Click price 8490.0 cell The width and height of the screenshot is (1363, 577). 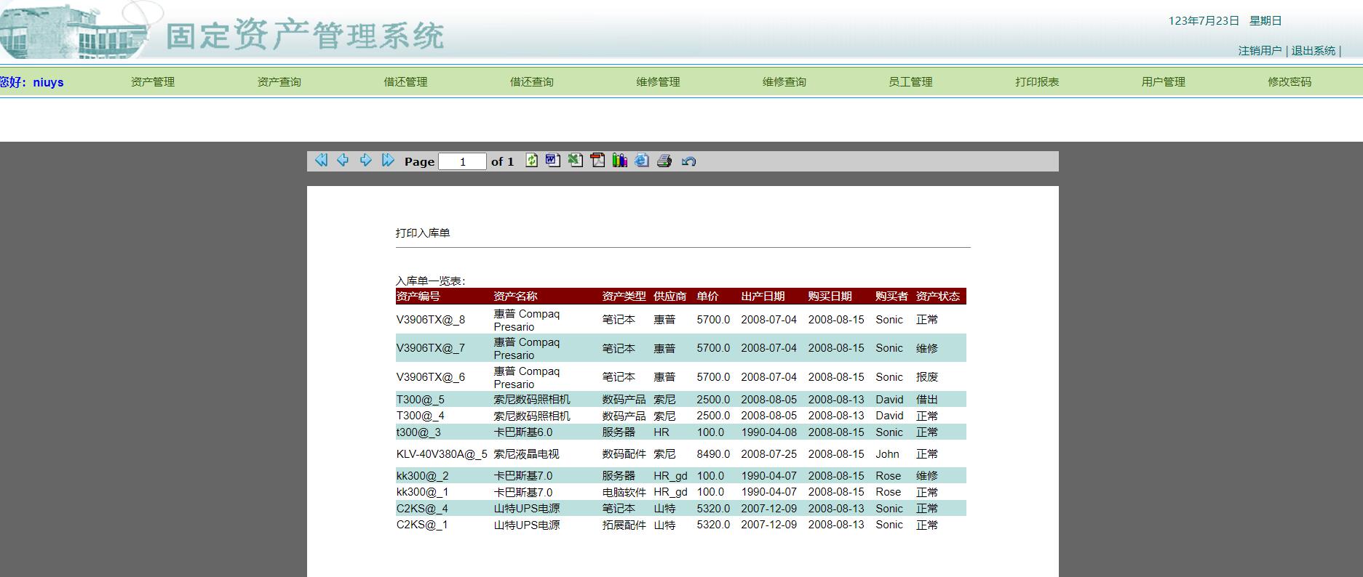[713, 454]
